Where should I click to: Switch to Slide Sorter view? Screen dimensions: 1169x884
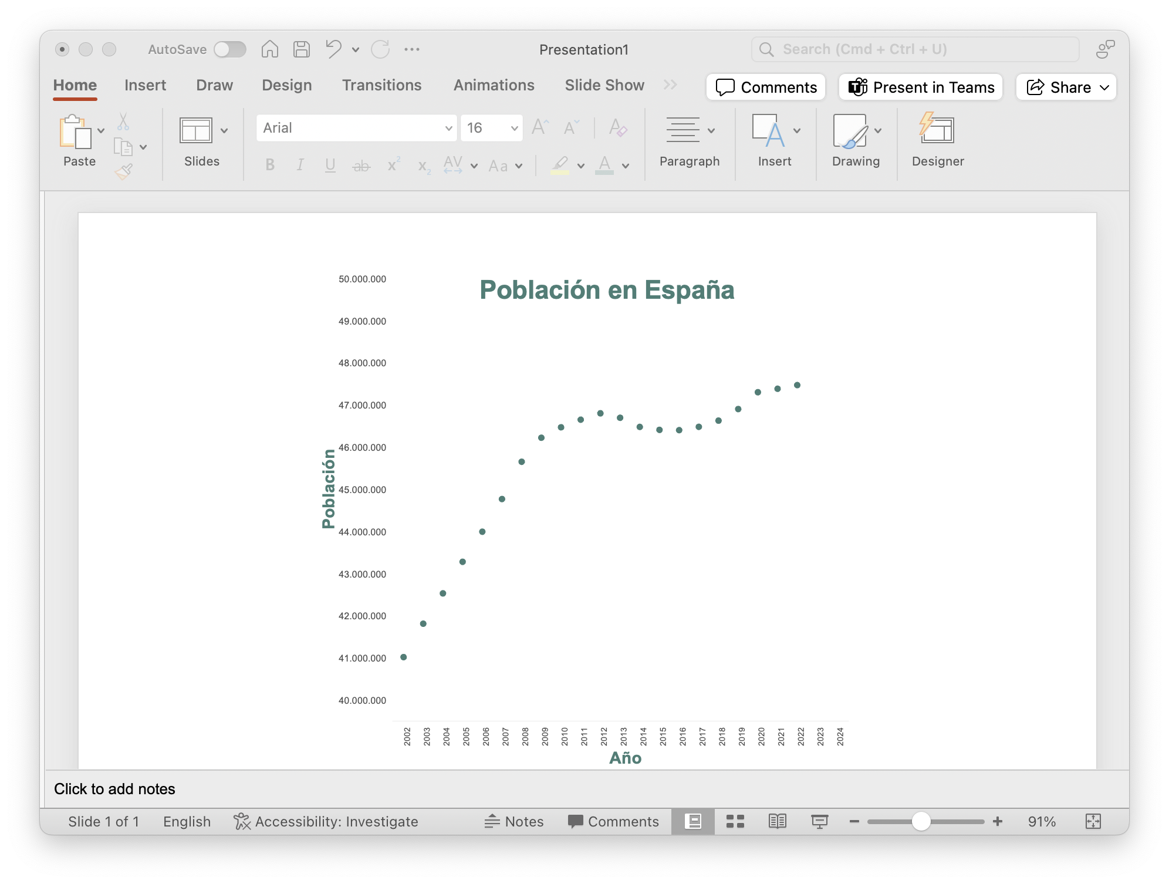pos(735,821)
